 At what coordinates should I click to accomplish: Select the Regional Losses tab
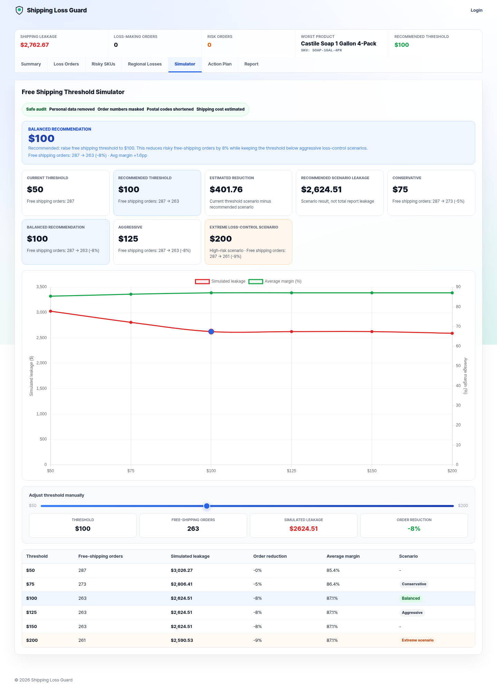coord(145,64)
